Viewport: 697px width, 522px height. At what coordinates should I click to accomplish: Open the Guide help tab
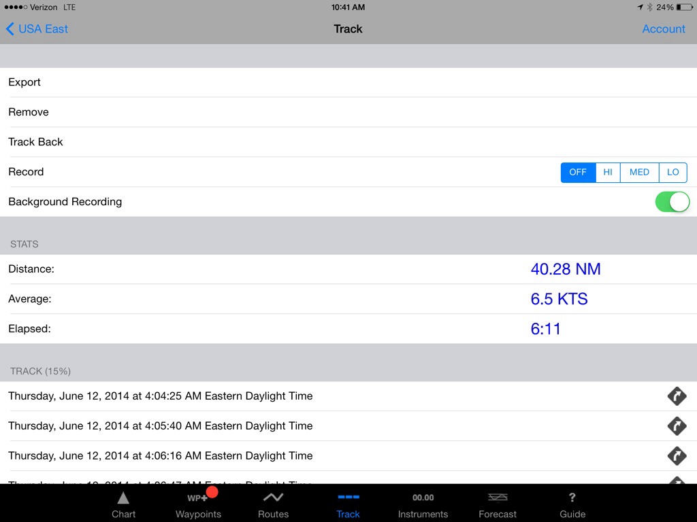point(572,504)
